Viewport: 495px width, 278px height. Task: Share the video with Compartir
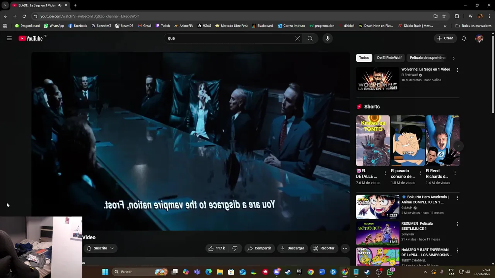259,248
